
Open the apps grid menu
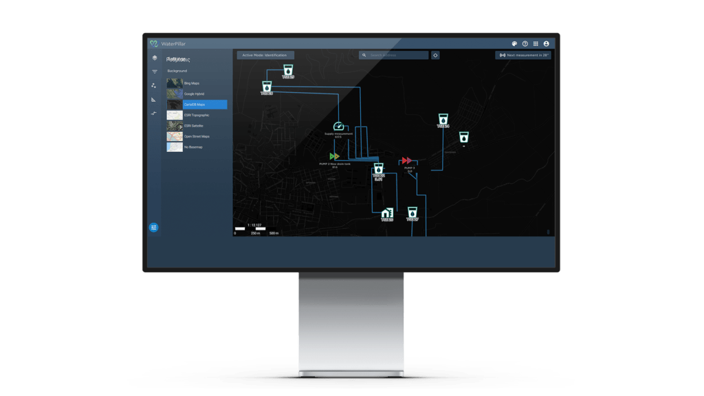pos(536,43)
